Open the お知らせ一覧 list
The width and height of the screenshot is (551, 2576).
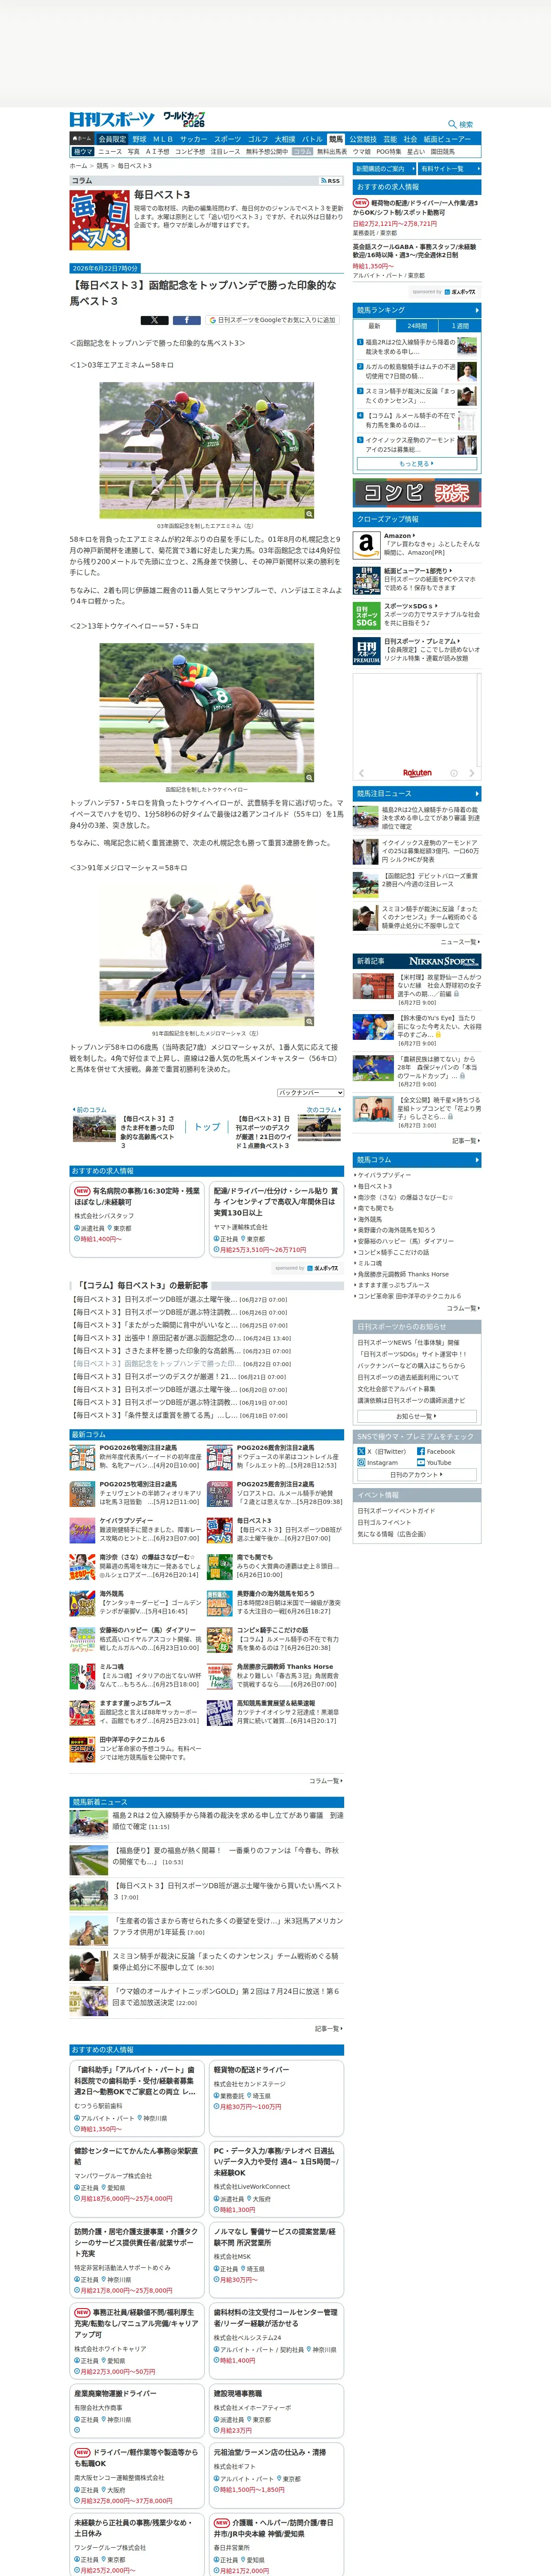tap(417, 1416)
